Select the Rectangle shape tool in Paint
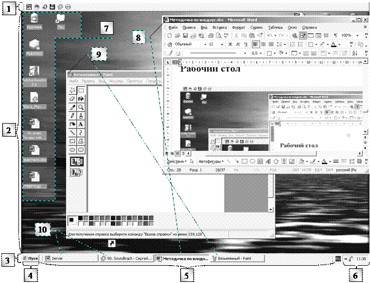 point(73,141)
